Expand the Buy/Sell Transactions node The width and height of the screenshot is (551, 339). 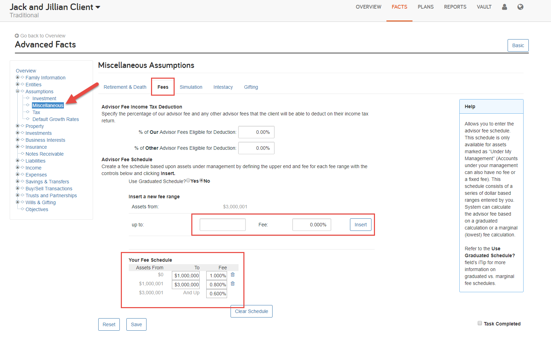[17, 188]
